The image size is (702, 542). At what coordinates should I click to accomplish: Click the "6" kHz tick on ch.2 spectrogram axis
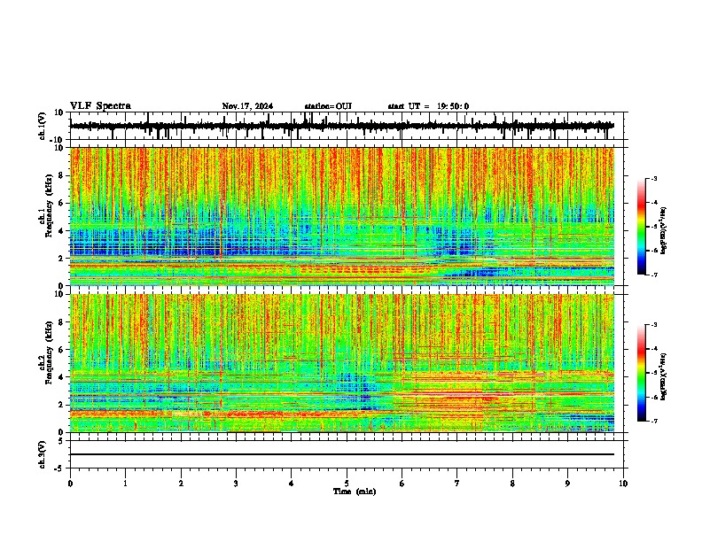62,349
